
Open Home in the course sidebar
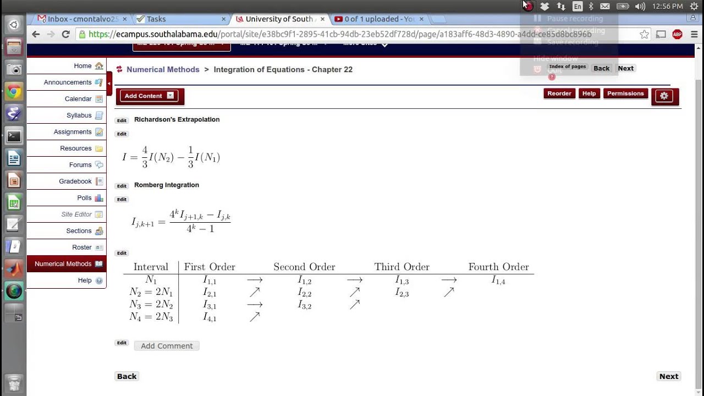(x=66, y=65)
